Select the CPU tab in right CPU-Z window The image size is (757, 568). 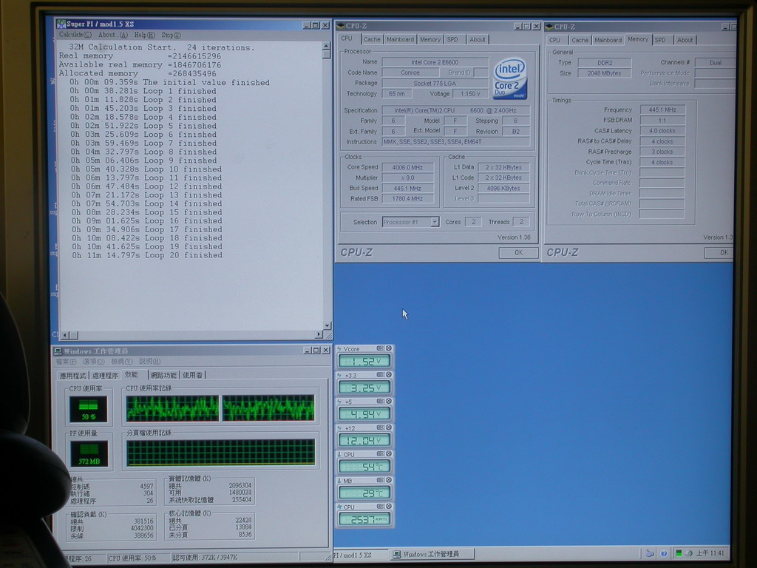[555, 40]
